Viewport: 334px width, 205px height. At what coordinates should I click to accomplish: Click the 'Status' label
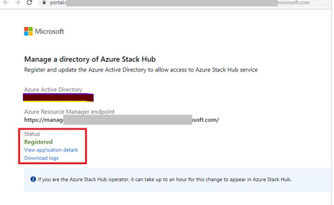[x=32, y=134]
